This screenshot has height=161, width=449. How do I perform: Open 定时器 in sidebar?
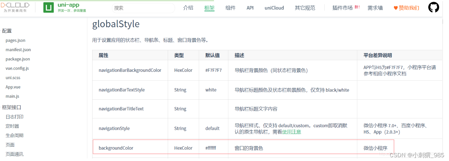point(12,126)
